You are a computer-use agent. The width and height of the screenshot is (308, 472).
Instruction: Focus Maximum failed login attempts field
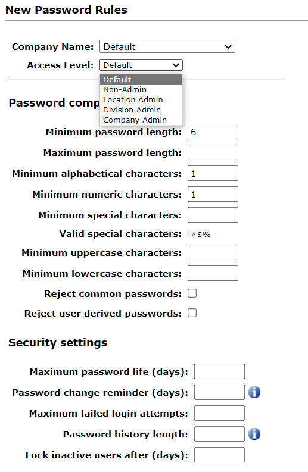point(219,413)
